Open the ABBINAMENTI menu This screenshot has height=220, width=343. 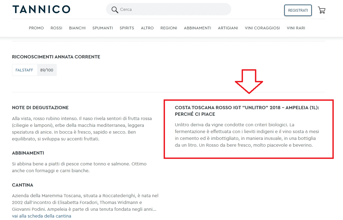(198, 28)
